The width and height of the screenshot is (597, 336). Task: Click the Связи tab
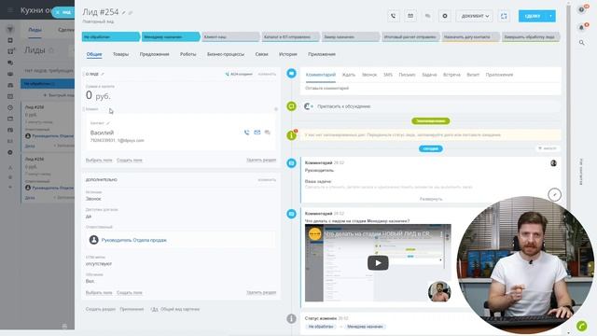click(261, 54)
